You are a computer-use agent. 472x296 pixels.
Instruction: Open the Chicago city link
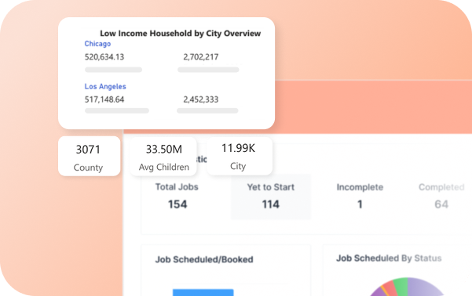click(x=97, y=44)
